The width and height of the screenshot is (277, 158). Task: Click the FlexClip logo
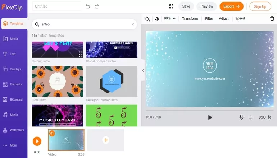point(12,7)
